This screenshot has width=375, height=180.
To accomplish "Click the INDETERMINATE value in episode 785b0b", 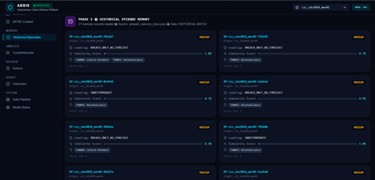I will point(255,138).
